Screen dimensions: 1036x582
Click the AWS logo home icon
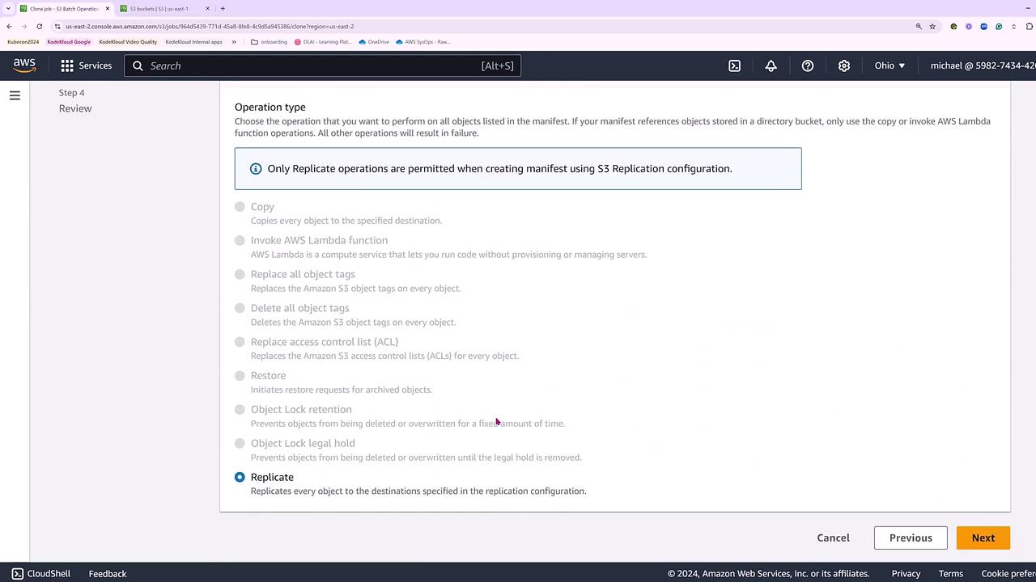click(x=24, y=65)
